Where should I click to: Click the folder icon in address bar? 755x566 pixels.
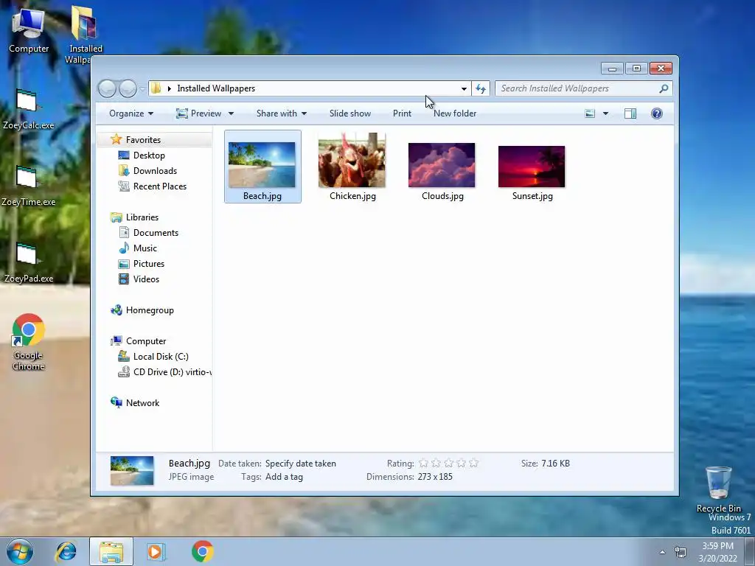click(x=156, y=88)
